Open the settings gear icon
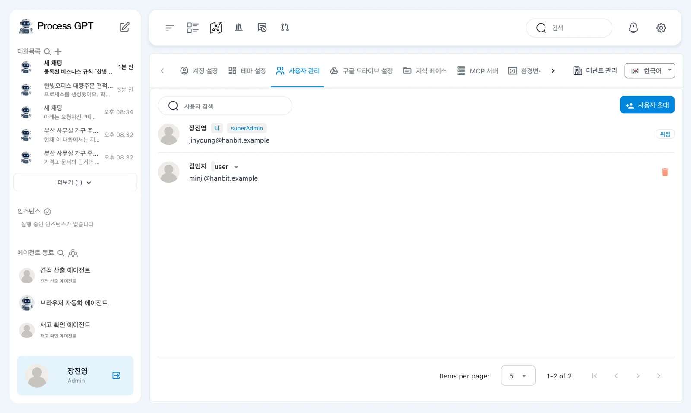Image resolution: width=691 pixels, height=413 pixels. [x=661, y=28]
